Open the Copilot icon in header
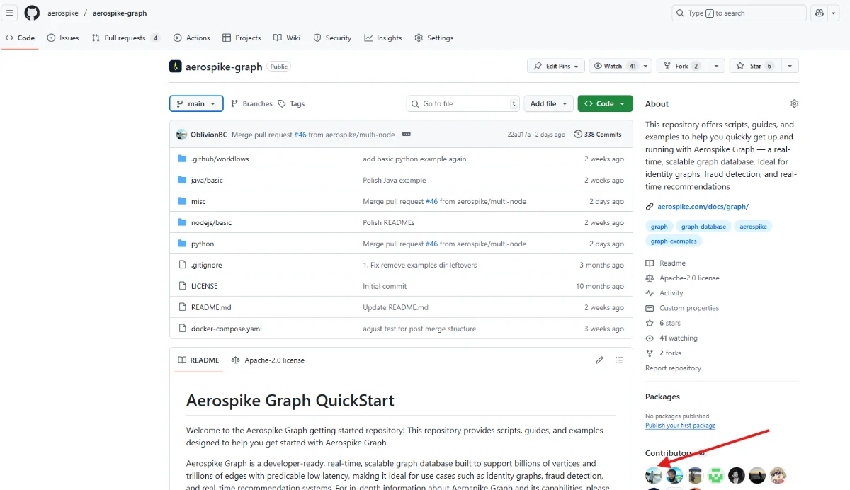The height and width of the screenshot is (490, 850). point(820,13)
